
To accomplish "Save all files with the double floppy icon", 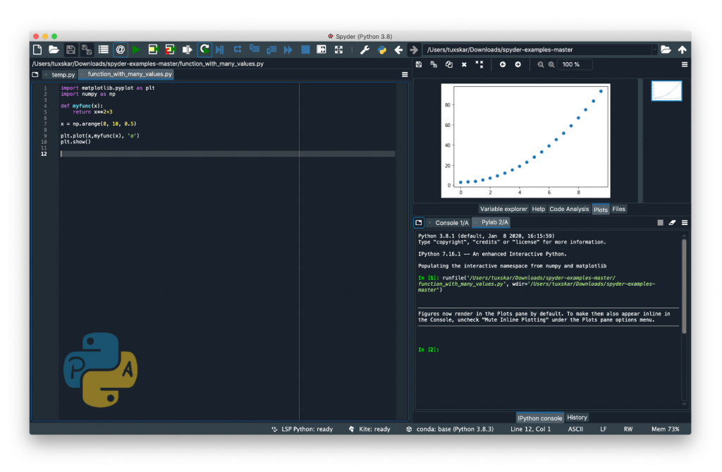I will pos(87,49).
